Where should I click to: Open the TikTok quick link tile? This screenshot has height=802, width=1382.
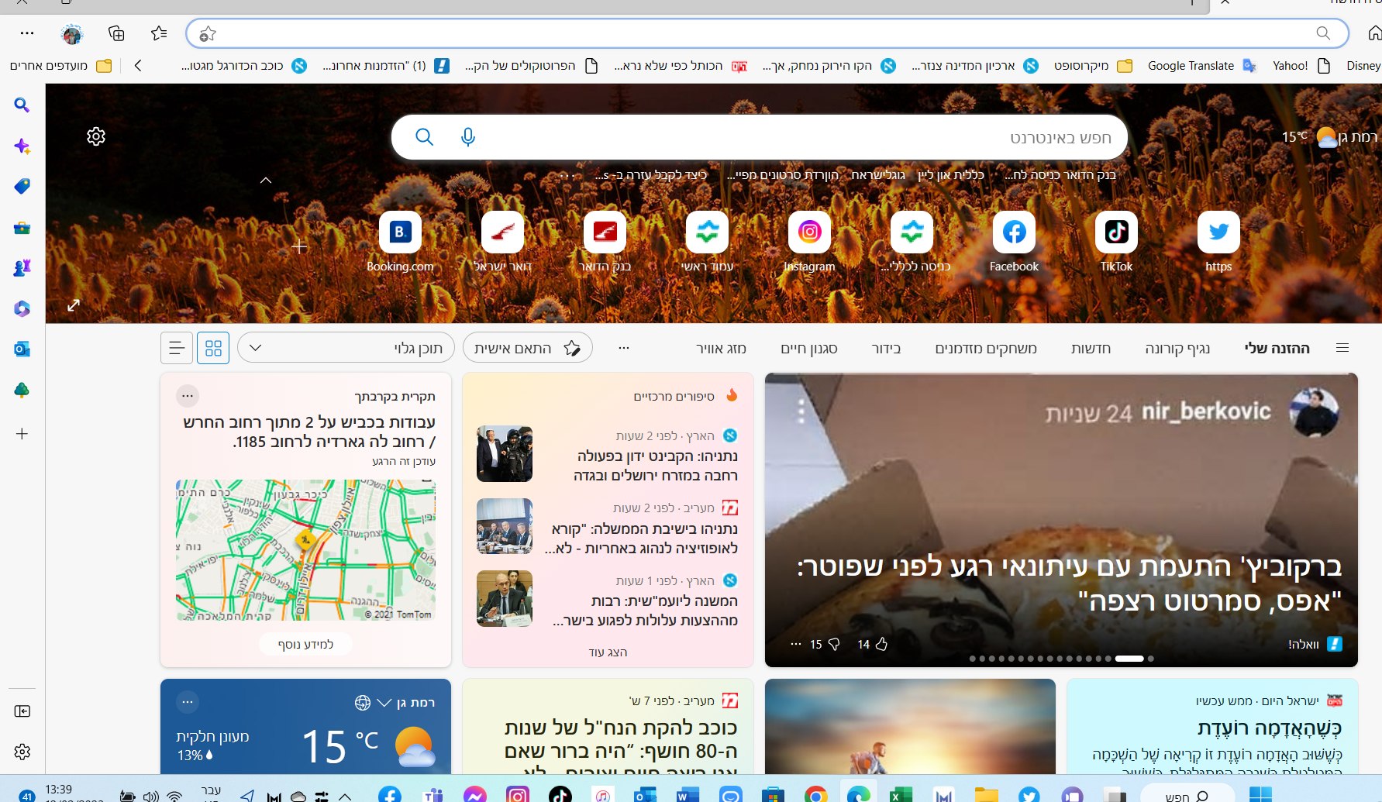point(1116,232)
